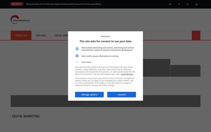This screenshot has width=211, height=132.
Task: Open the List of partners link
Action: (x=127, y=74)
